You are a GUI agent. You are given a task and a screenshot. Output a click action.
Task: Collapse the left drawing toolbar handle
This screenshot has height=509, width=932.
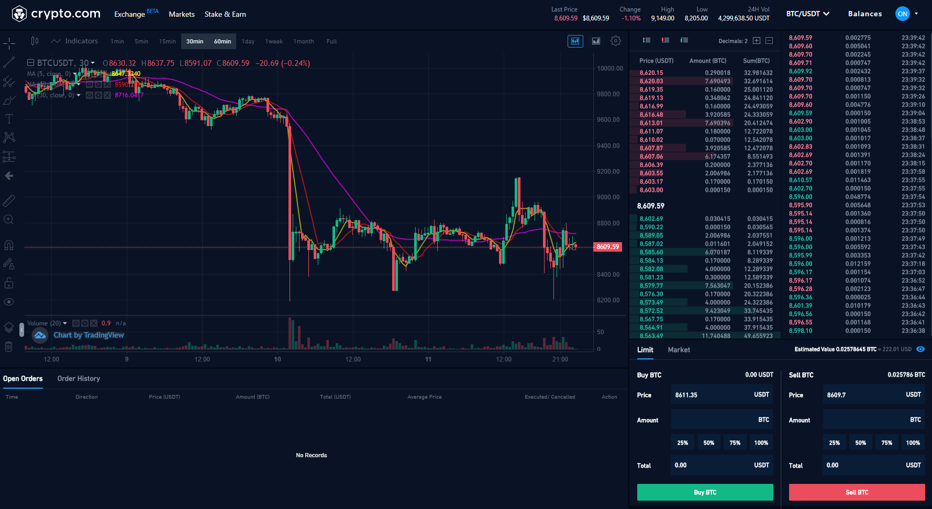pos(21,330)
